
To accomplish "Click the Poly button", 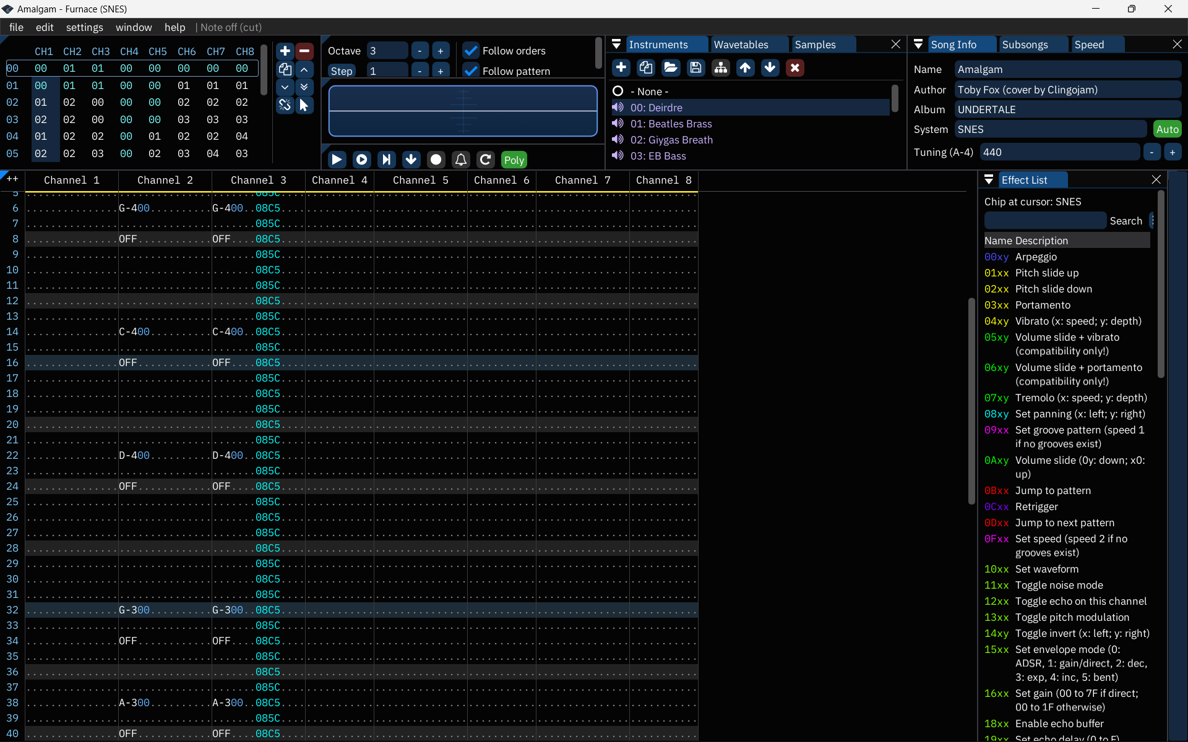I will 514,160.
